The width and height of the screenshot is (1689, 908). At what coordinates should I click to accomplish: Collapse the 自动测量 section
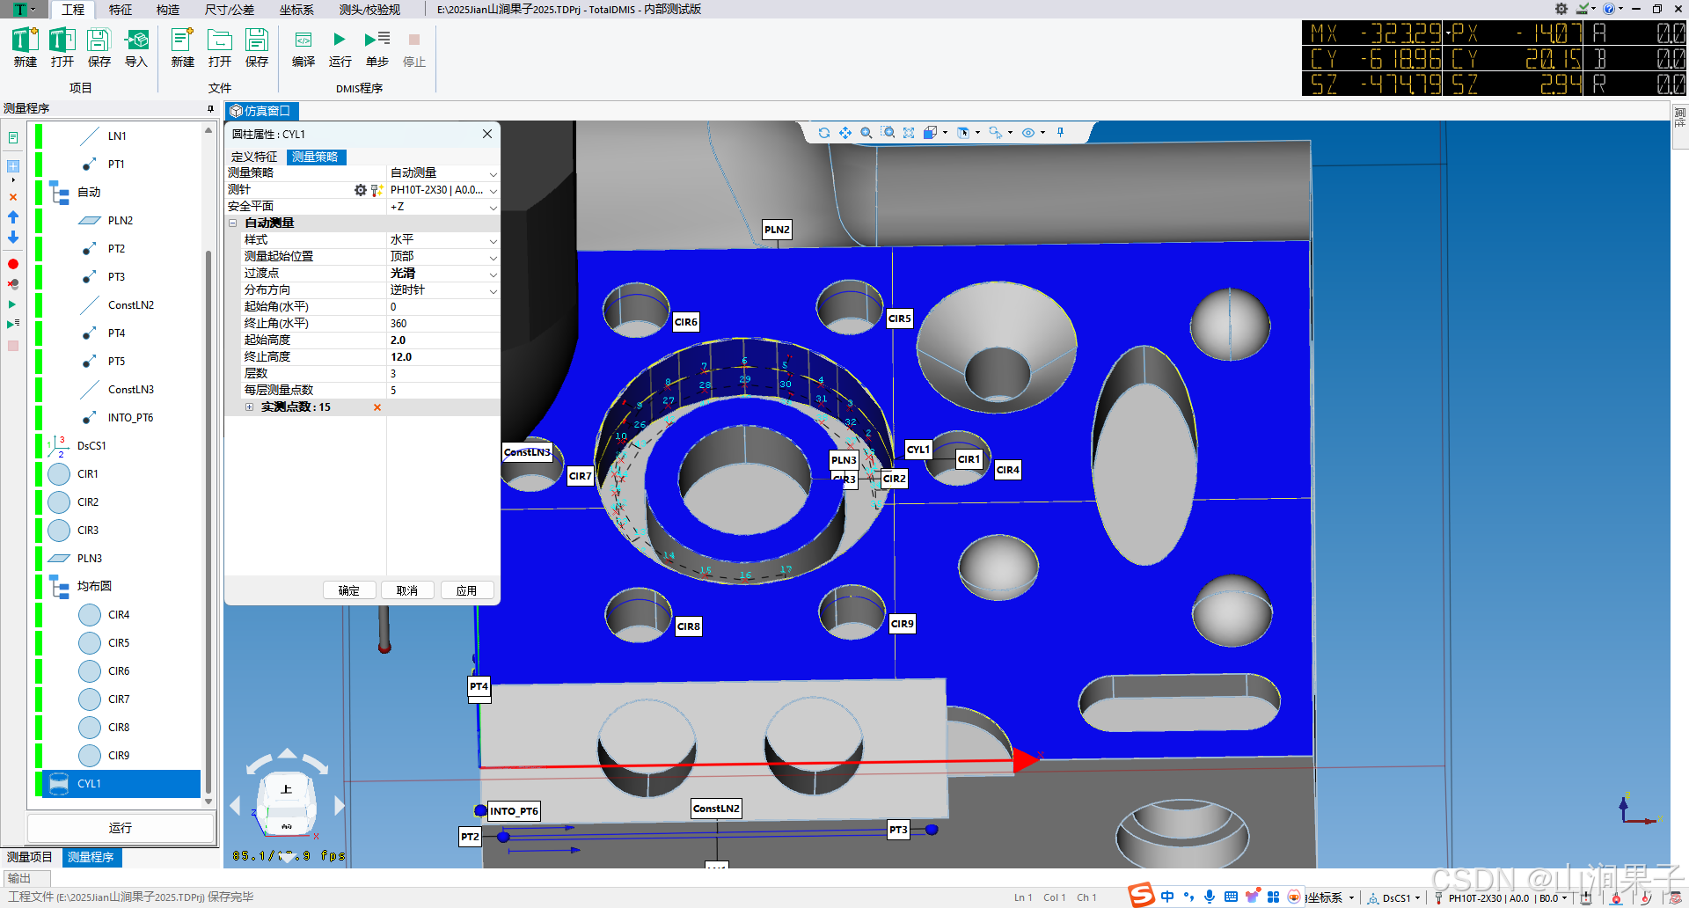[233, 223]
